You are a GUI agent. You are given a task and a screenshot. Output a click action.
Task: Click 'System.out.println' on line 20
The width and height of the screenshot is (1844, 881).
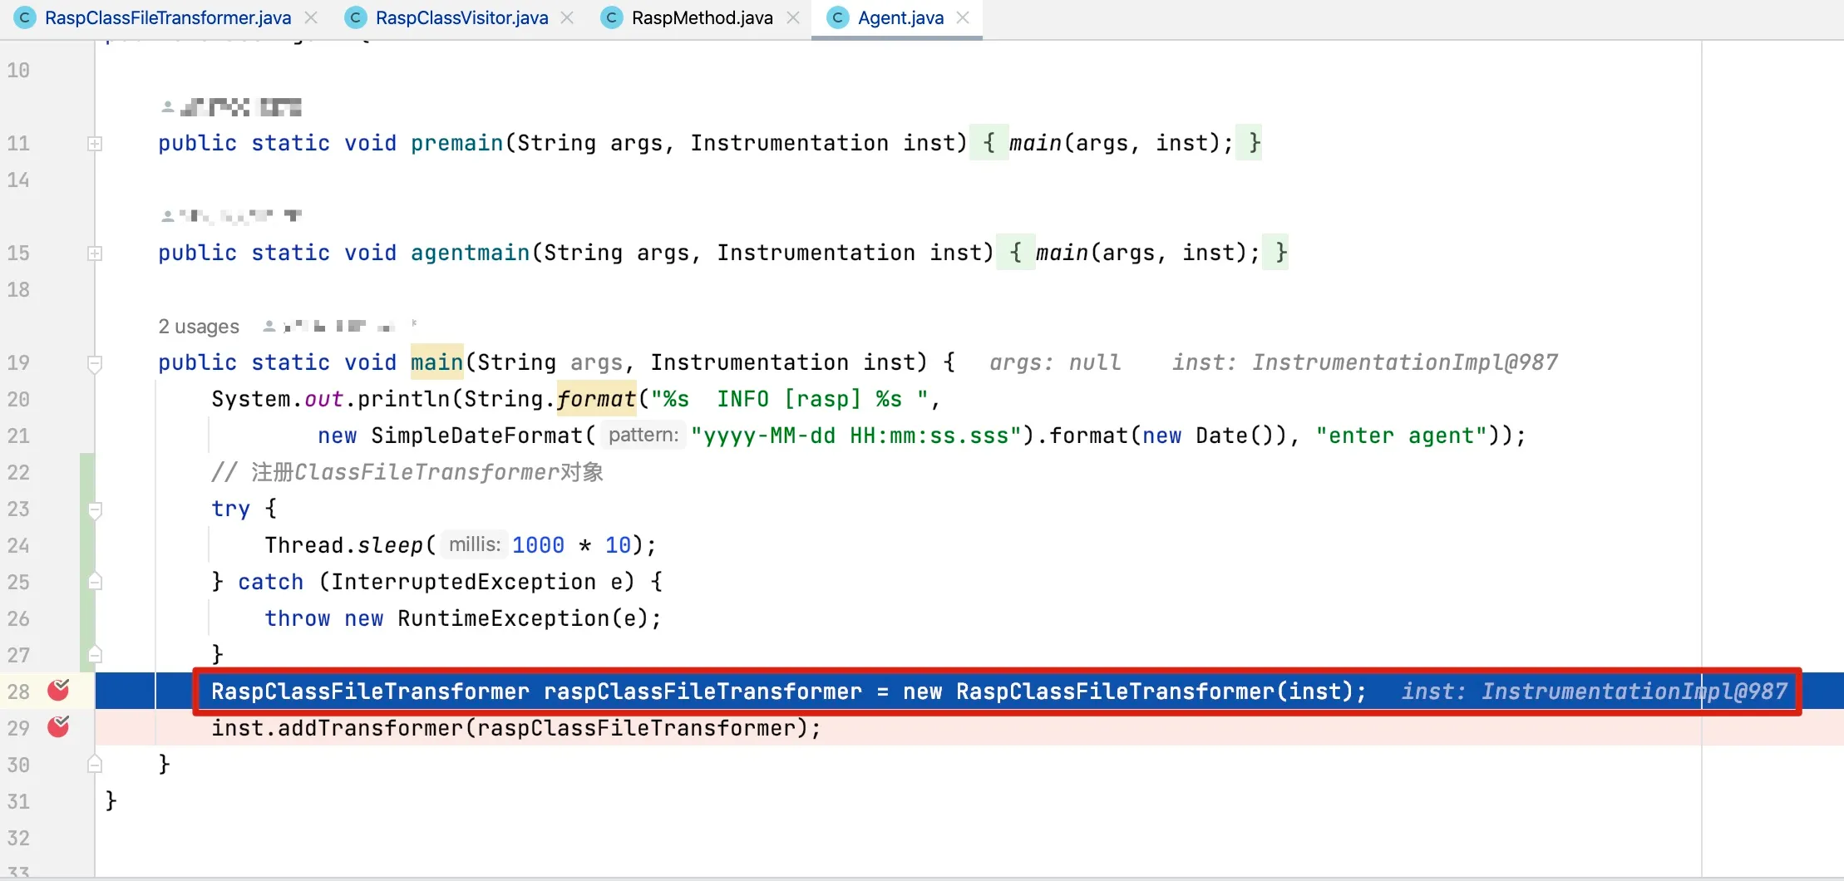(x=330, y=399)
